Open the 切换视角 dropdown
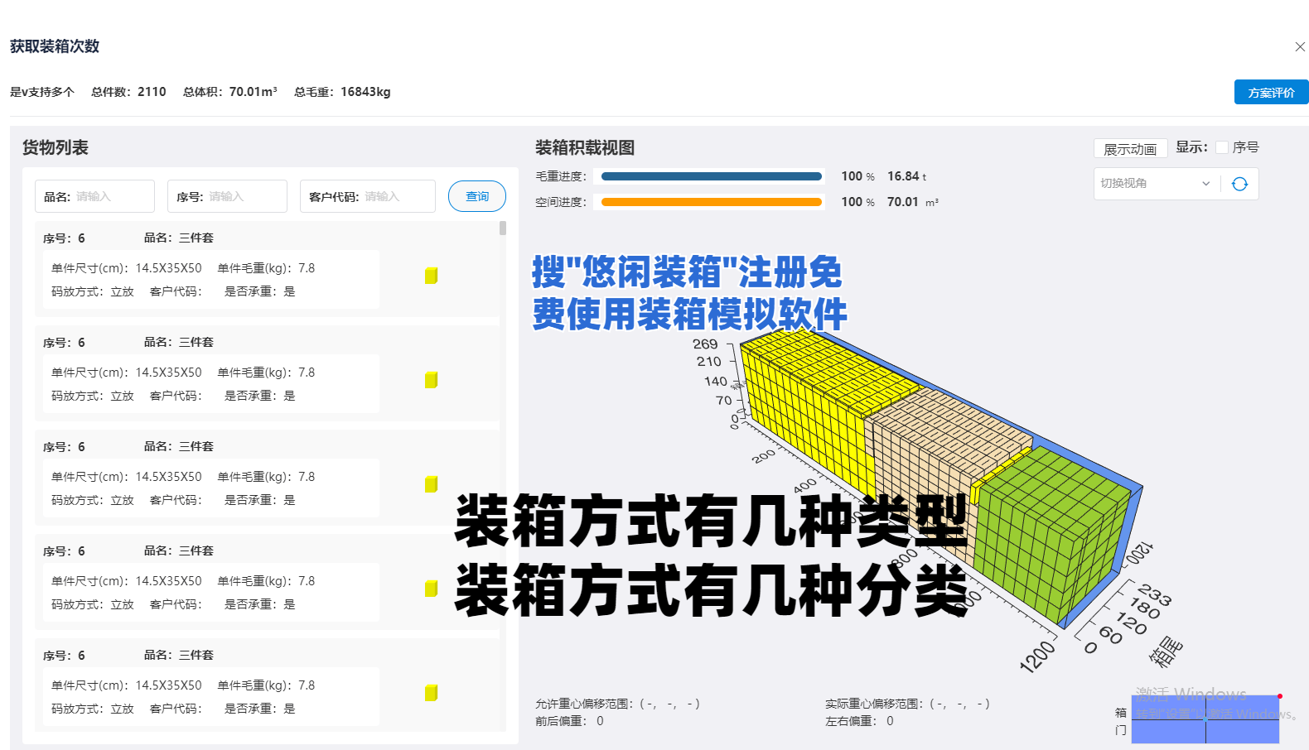1309x750 pixels. pos(1156,184)
